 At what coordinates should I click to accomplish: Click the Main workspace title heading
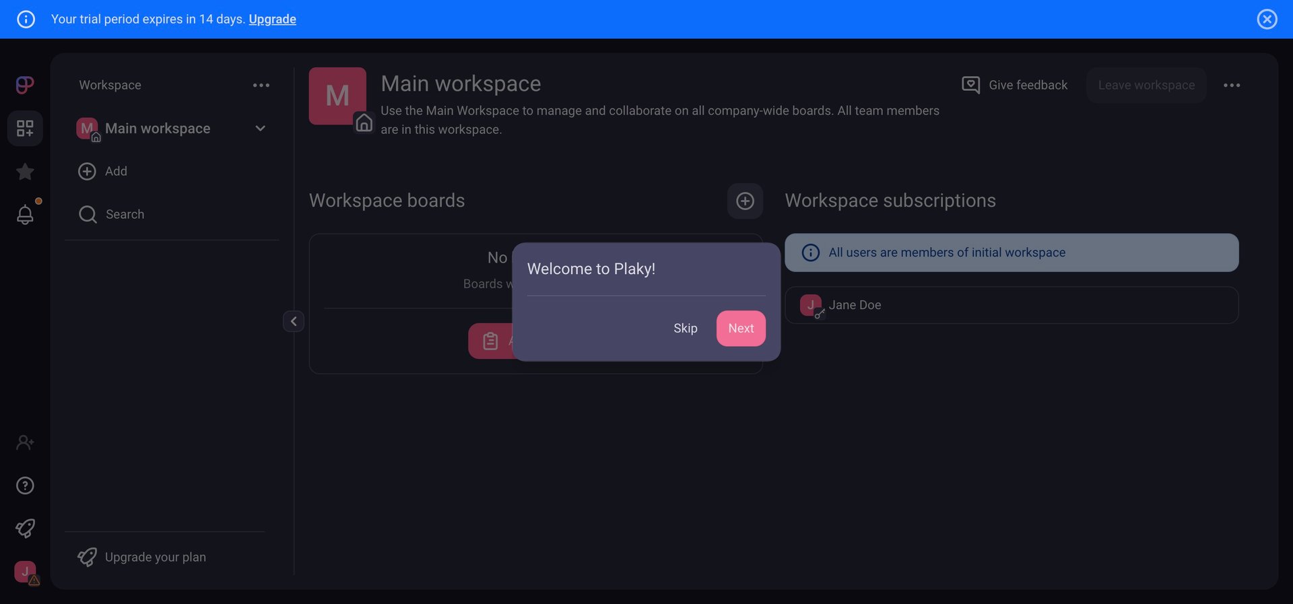tap(461, 83)
